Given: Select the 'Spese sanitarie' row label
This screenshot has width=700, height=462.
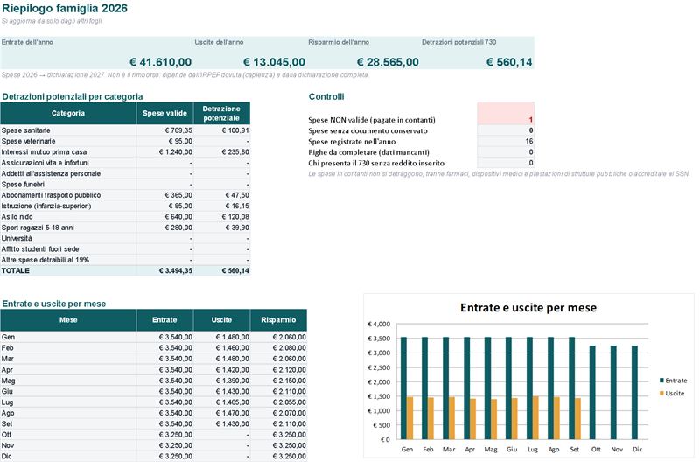Looking at the screenshot, I should click(26, 130).
